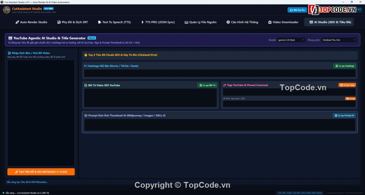Click the hashtag icon beside Hashtags Nổi Bật
This screenshot has height=195, width=365.
[x=85, y=66]
